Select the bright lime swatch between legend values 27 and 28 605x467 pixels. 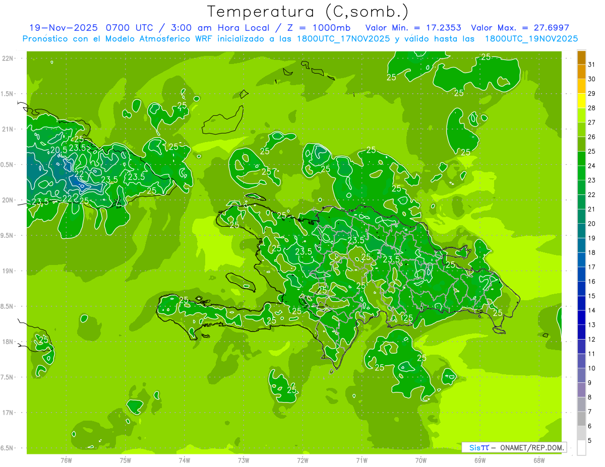581,115
